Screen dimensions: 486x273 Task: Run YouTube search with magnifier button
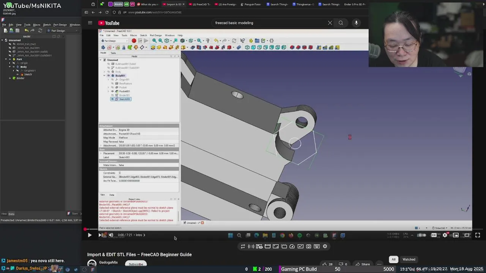(341, 23)
